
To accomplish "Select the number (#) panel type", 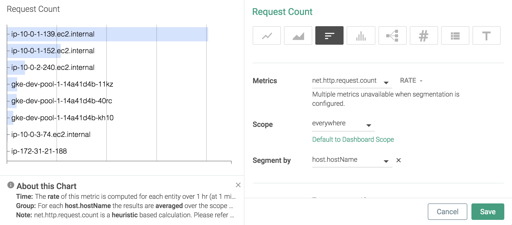I will (424, 35).
